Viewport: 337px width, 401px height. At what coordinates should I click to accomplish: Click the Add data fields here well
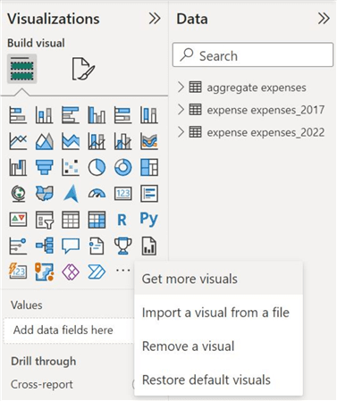tap(69, 330)
